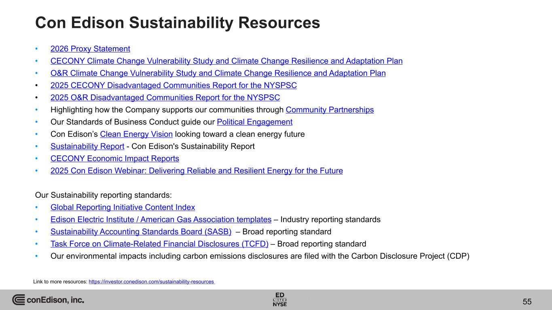
Task: Open CECONY Climate Change Vulnerability Study link
Action: tap(226, 61)
